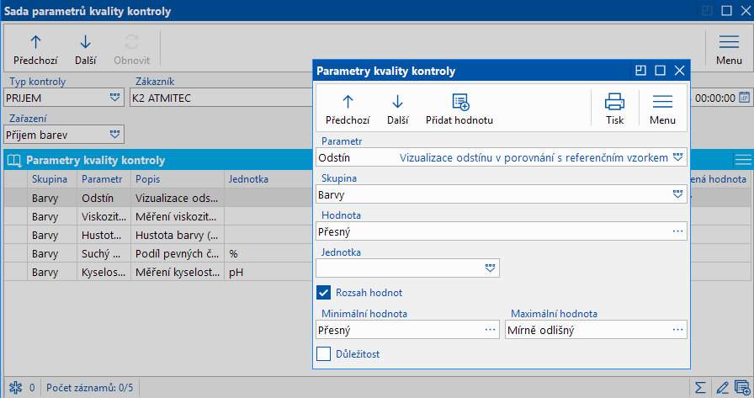This screenshot has width=754, height=398.
Task: Expand the Skupina dropdown in dialog
Action: [x=677, y=194]
